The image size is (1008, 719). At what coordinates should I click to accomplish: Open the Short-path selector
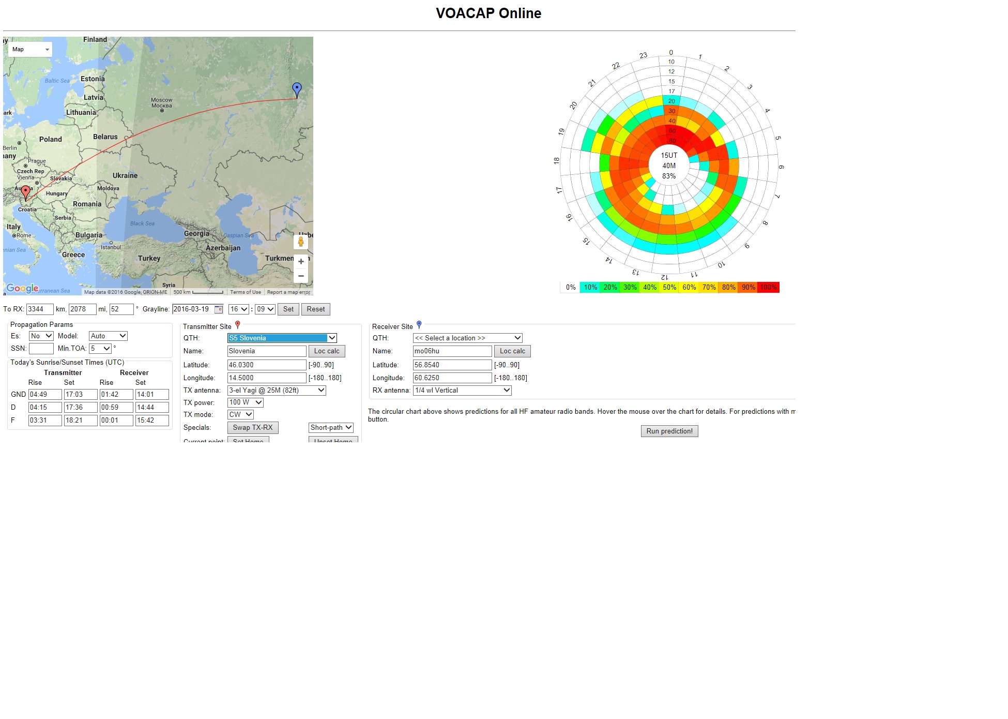click(331, 428)
